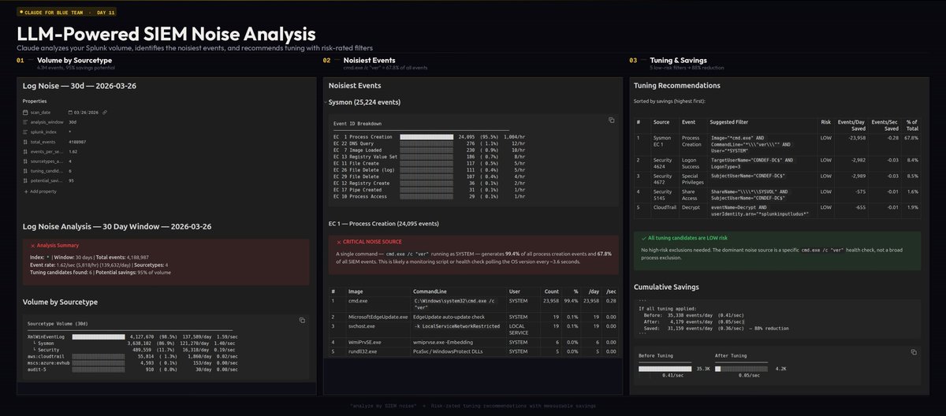946x416 pixels.
Task: Copy the Sourcetype Volume code block
Action: pos(302,320)
